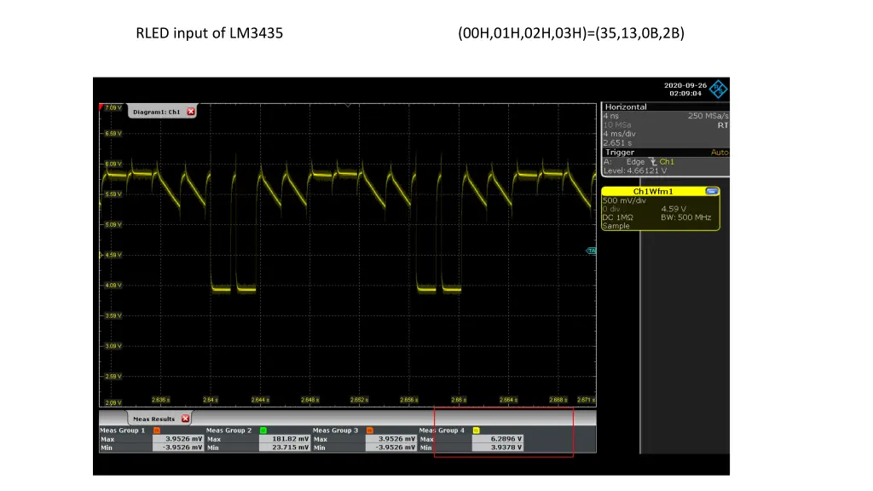Minimize the Ch1Wfm1 channel box

pyautogui.click(x=711, y=192)
